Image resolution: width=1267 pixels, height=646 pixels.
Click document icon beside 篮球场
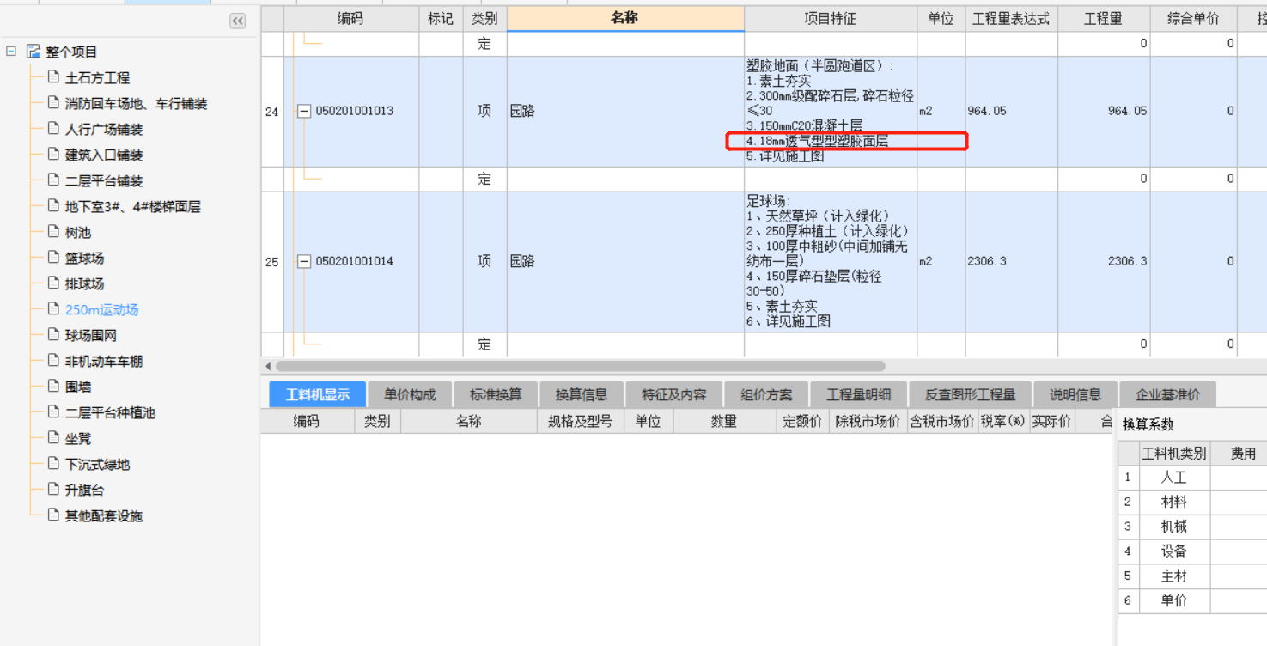click(x=53, y=258)
